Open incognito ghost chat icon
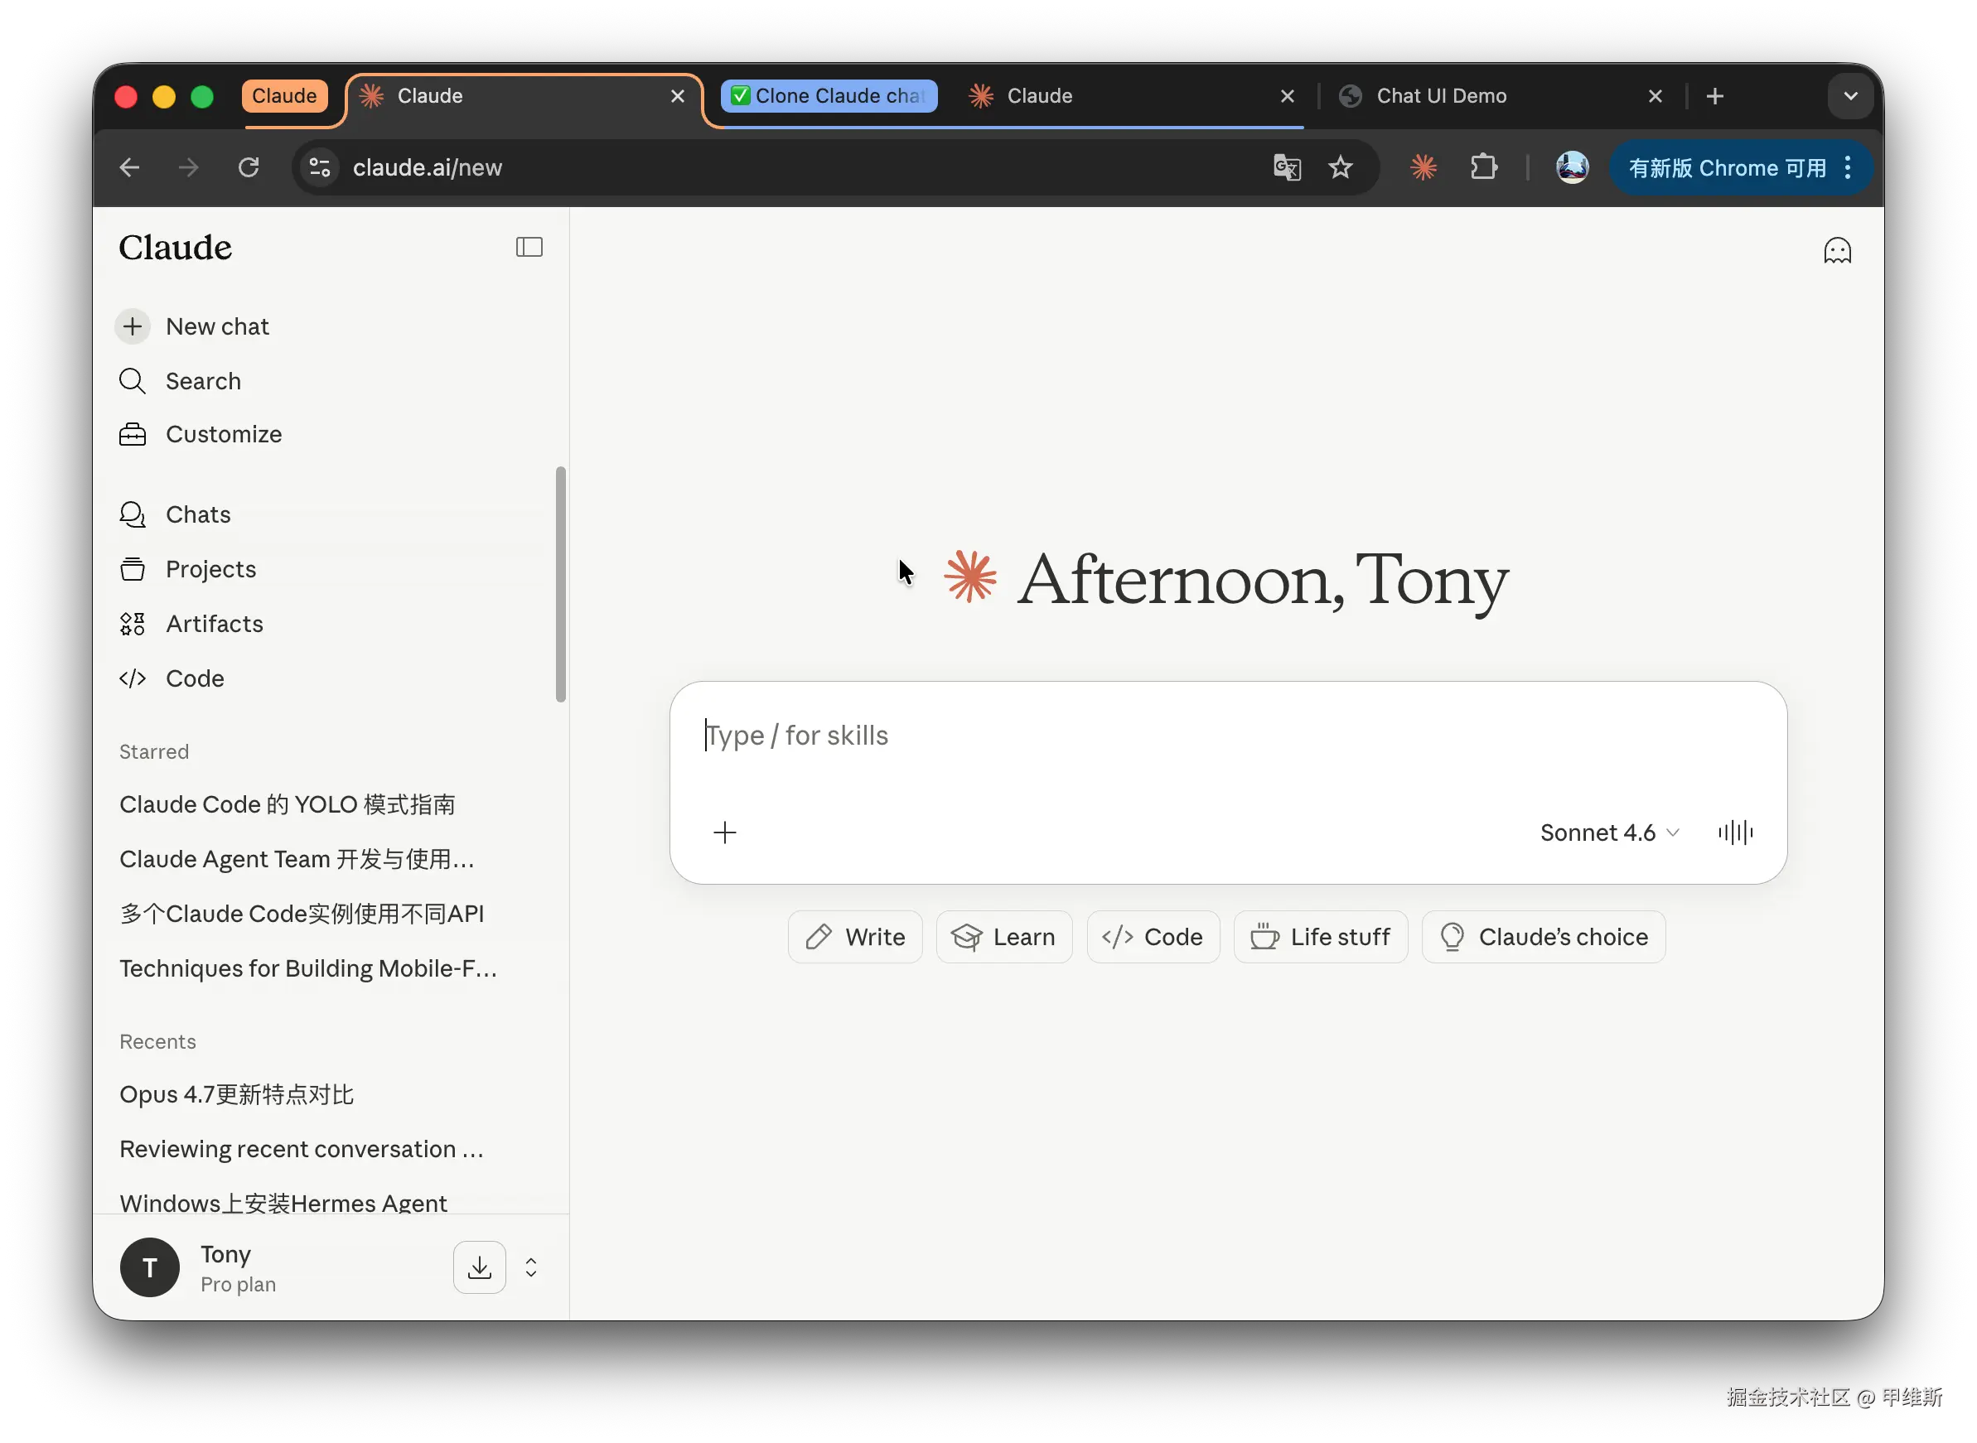 (x=1836, y=252)
